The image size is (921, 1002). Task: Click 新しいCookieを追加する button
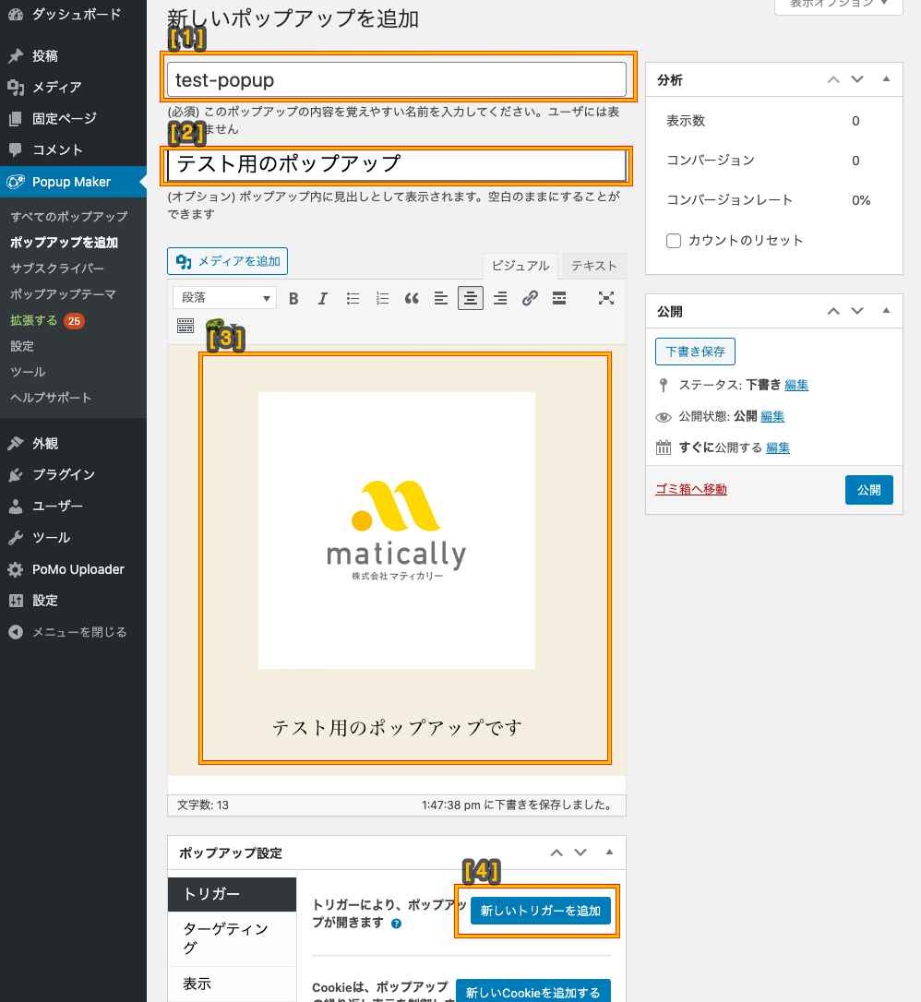(x=533, y=993)
